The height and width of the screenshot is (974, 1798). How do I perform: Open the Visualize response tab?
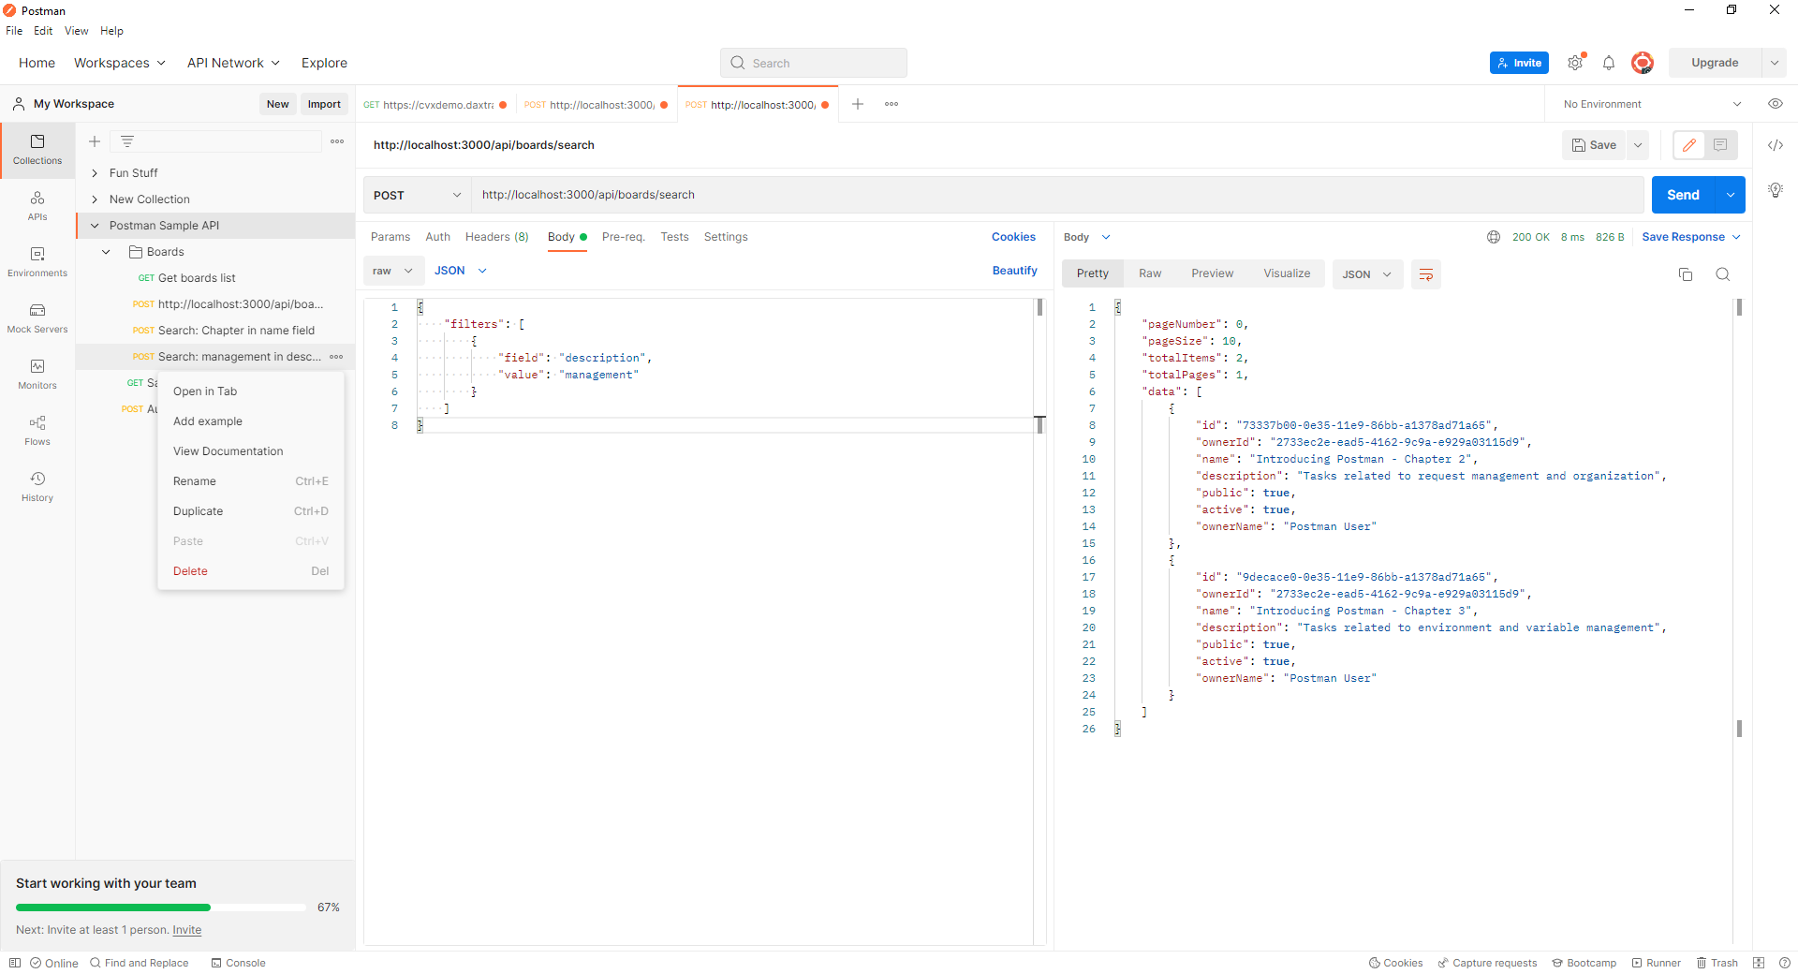1287,273
